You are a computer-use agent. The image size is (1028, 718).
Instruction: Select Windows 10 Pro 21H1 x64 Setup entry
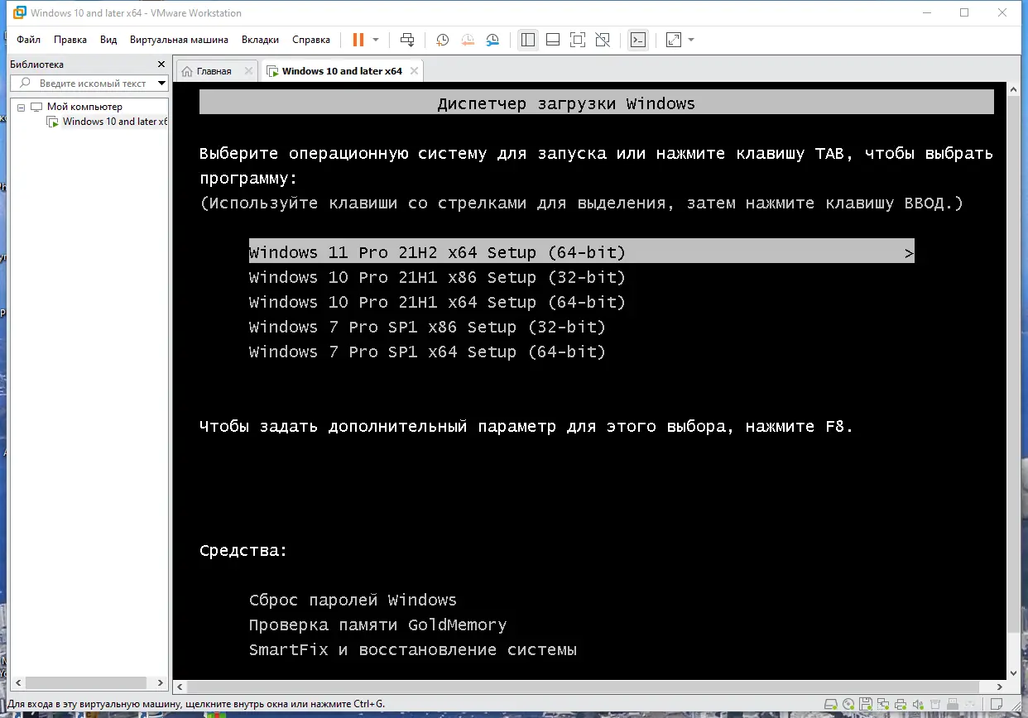437,302
